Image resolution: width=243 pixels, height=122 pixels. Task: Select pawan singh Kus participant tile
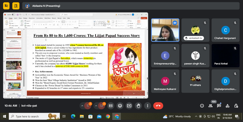195,55
